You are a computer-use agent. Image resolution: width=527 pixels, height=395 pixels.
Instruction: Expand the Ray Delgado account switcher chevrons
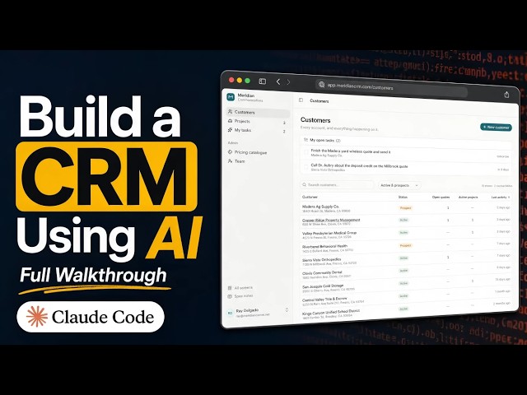(287, 309)
